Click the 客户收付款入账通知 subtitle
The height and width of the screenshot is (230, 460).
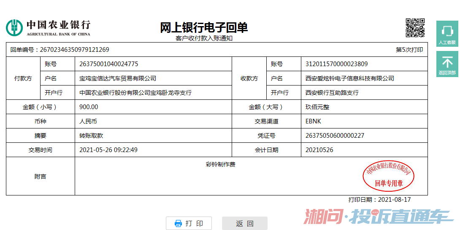point(204,38)
